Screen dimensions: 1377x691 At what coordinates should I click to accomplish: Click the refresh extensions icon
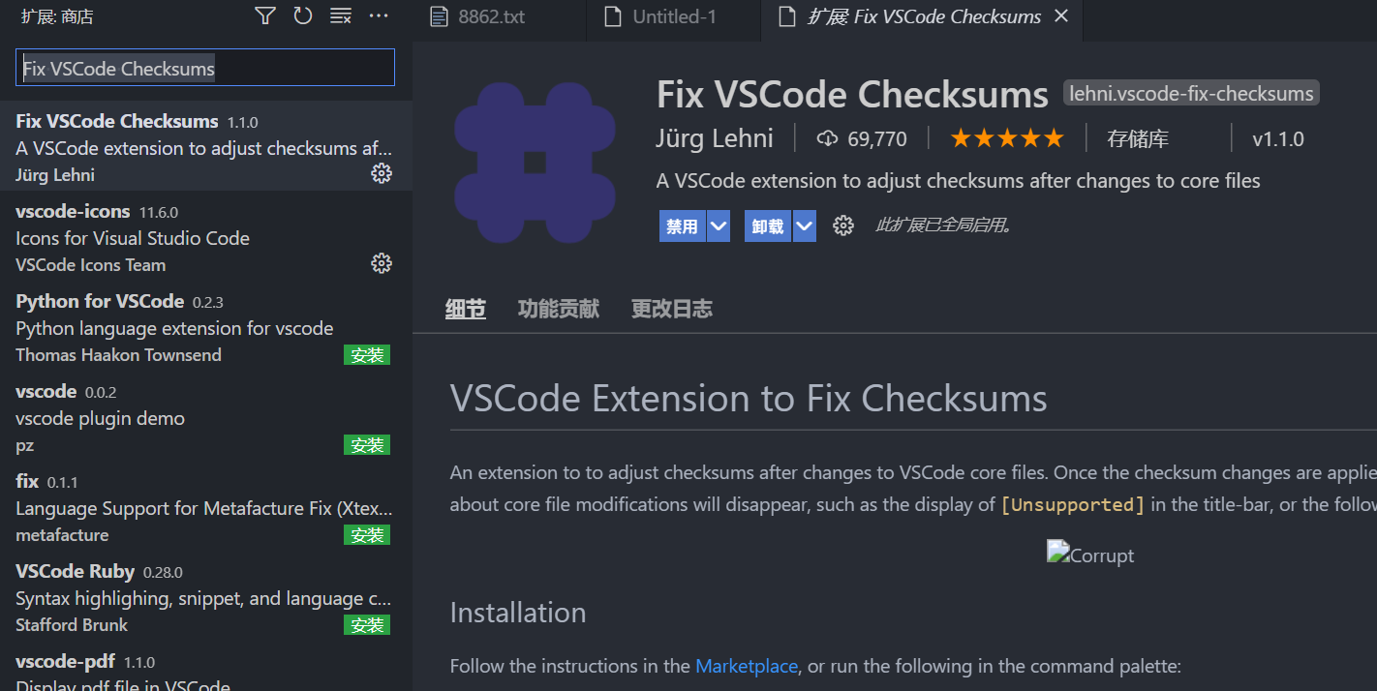tap(303, 15)
